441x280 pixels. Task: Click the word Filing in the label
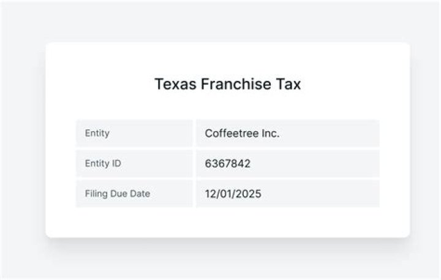tap(95, 194)
